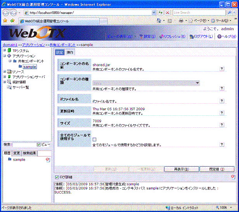Screen dimensions: 239x212
Task: Expand the リソース tree node
Action: [4, 72]
